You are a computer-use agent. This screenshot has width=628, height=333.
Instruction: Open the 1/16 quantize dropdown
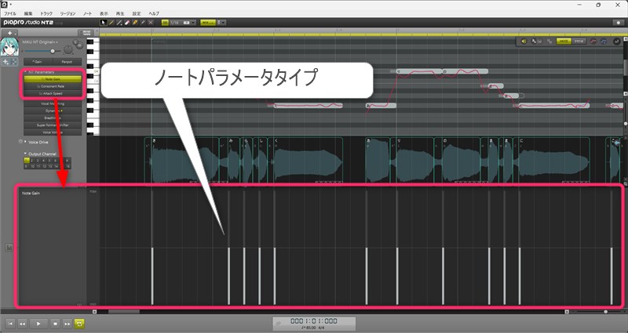click(183, 23)
